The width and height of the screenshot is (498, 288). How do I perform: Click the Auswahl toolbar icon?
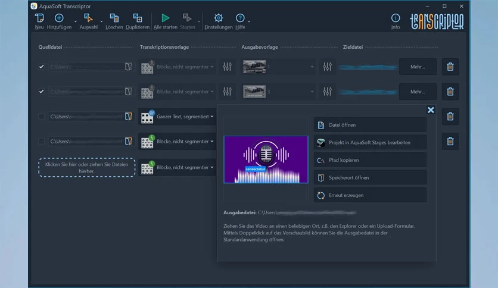(88, 18)
